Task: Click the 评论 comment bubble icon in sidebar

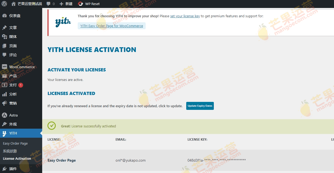Action: coord(5,55)
